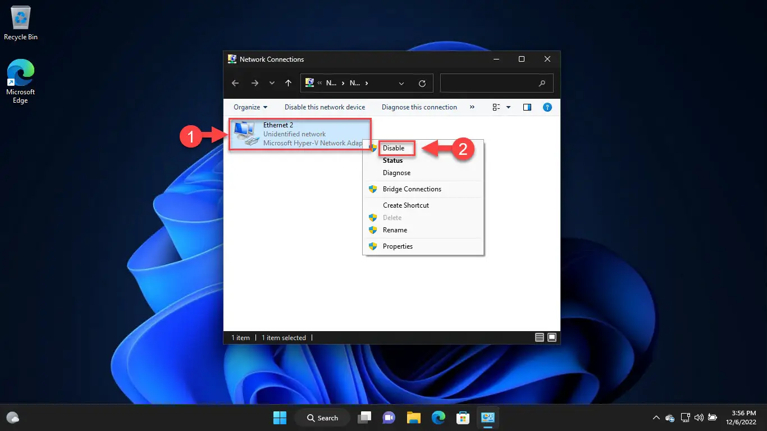The height and width of the screenshot is (431, 767).
Task: Click the OneDrive tray icon
Action: click(x=670, y=418)
